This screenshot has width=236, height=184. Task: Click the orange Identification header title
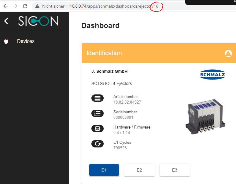[104, 53]
